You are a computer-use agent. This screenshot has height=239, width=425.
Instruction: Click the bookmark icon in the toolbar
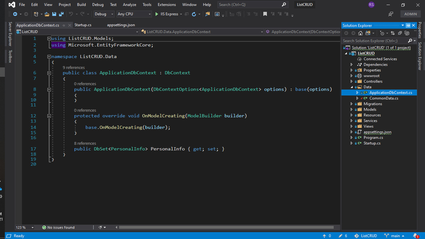(265, 14)
